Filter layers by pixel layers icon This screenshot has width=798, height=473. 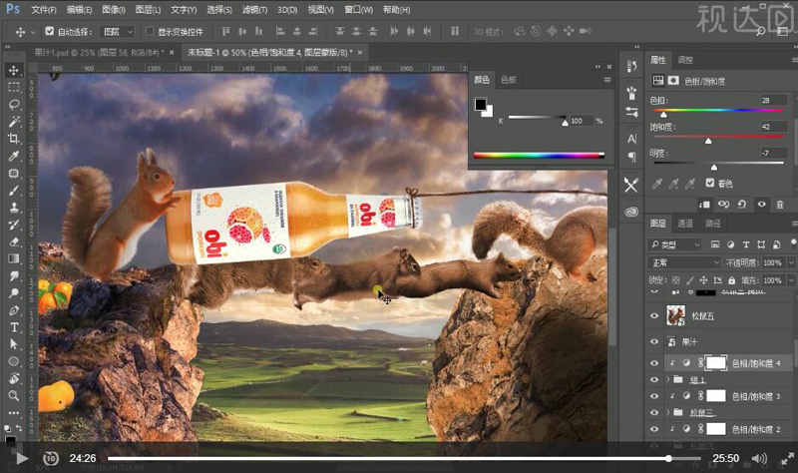715,244
